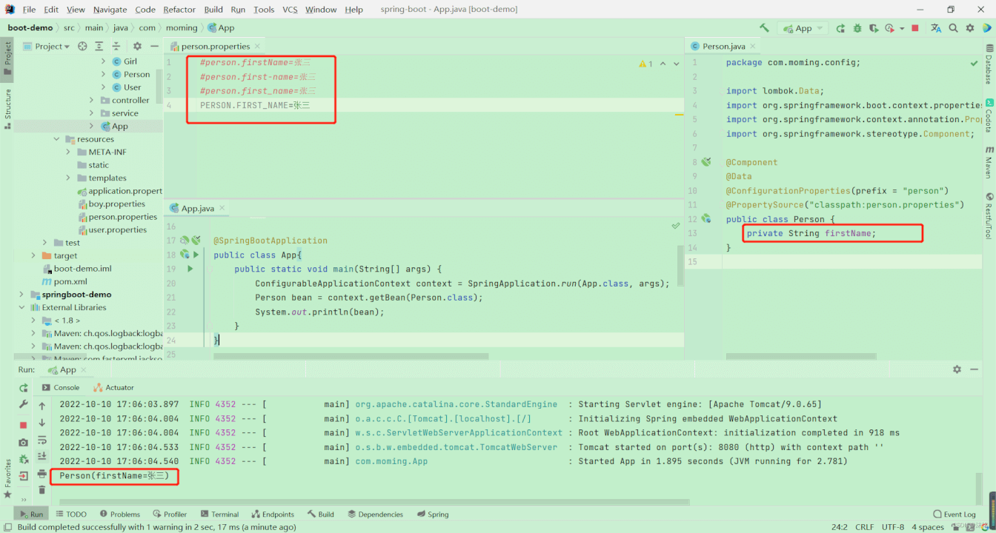
Task: Open Run panel settings gear
Action: pos(957,369)
